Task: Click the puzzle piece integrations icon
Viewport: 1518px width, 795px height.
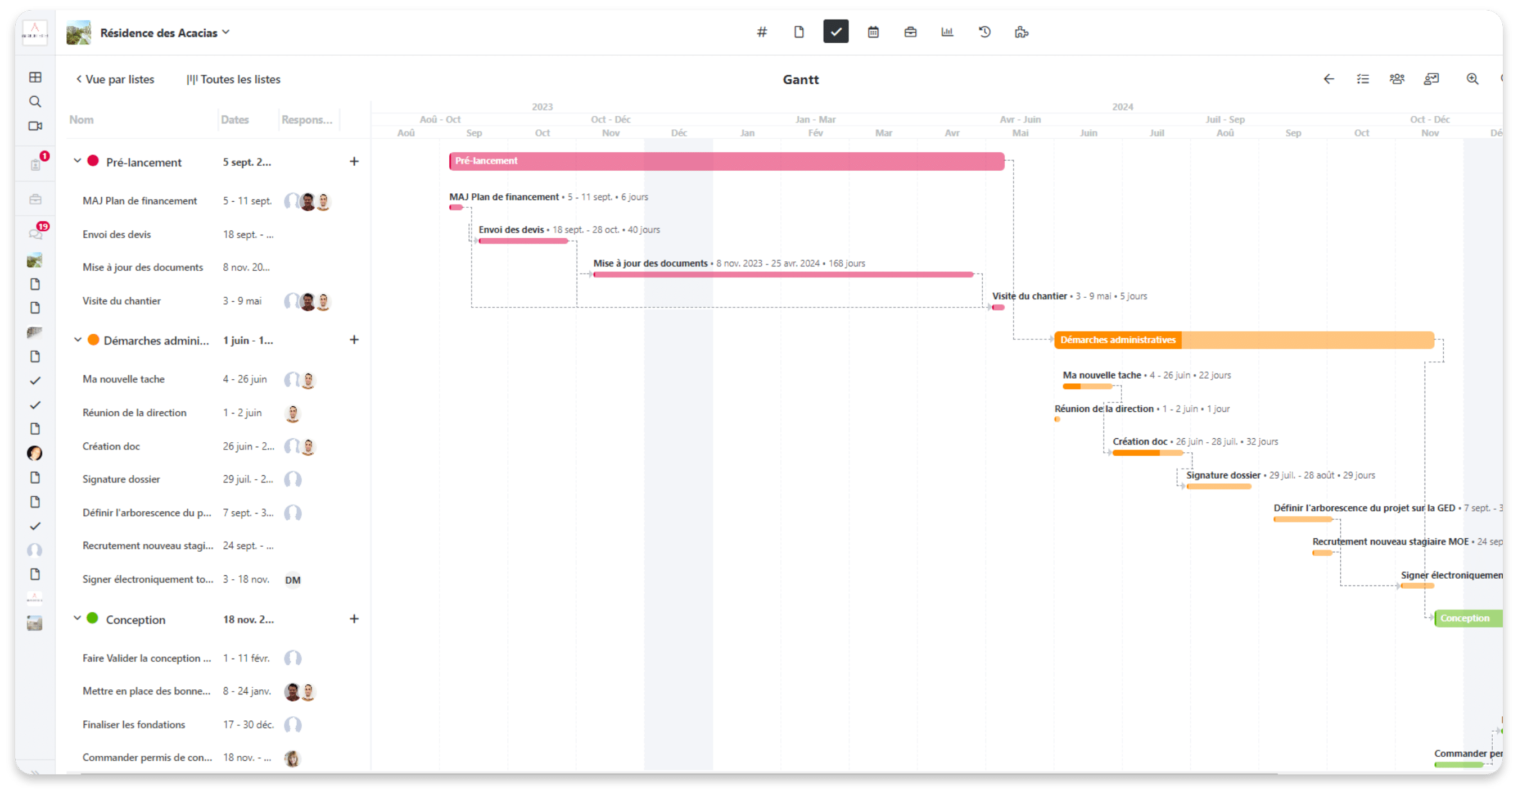Action: [1021, 32]
